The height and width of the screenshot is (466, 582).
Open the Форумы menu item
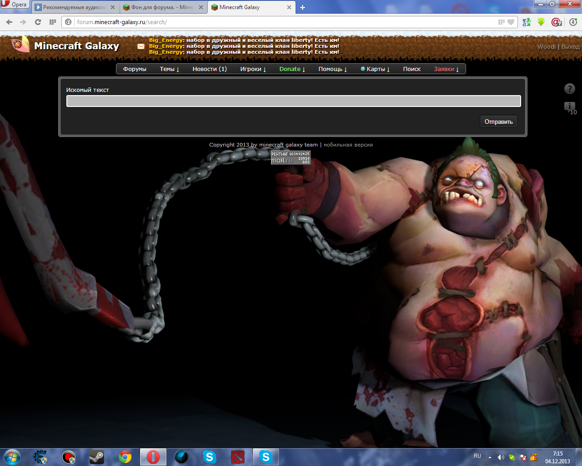coord(135,69)
